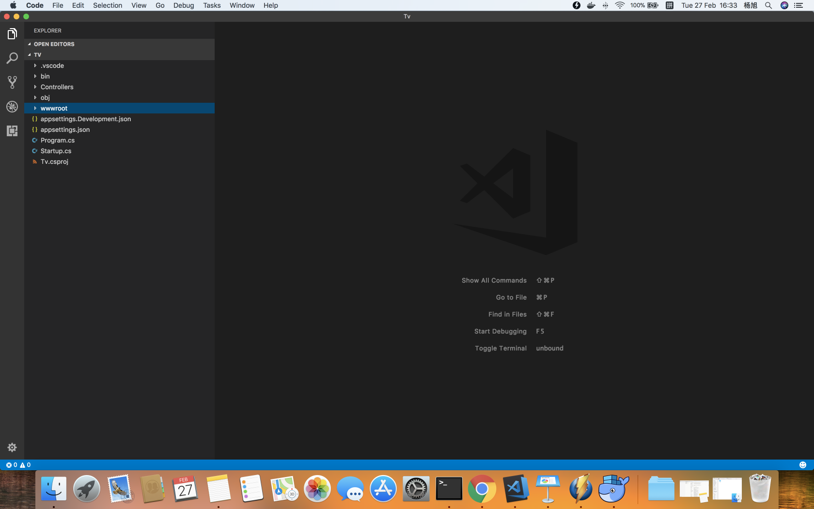Expand the obj folder
Viewport: 814px width, 509px height.
[119, 97]
